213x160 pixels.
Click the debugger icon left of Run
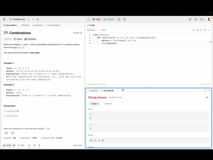click(x=89, y=19)
